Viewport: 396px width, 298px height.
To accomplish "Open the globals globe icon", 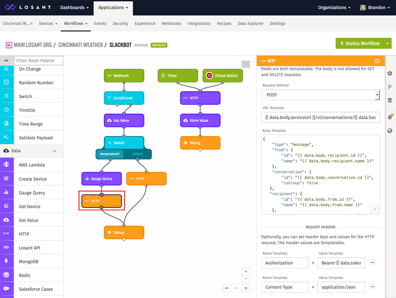I will 390,131.
